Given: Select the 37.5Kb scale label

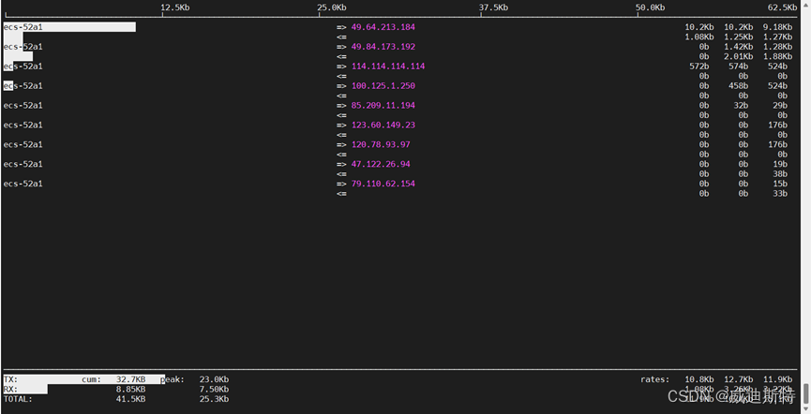Looking at the screenshot, I should pyautogui.click(x=493, y=7).
